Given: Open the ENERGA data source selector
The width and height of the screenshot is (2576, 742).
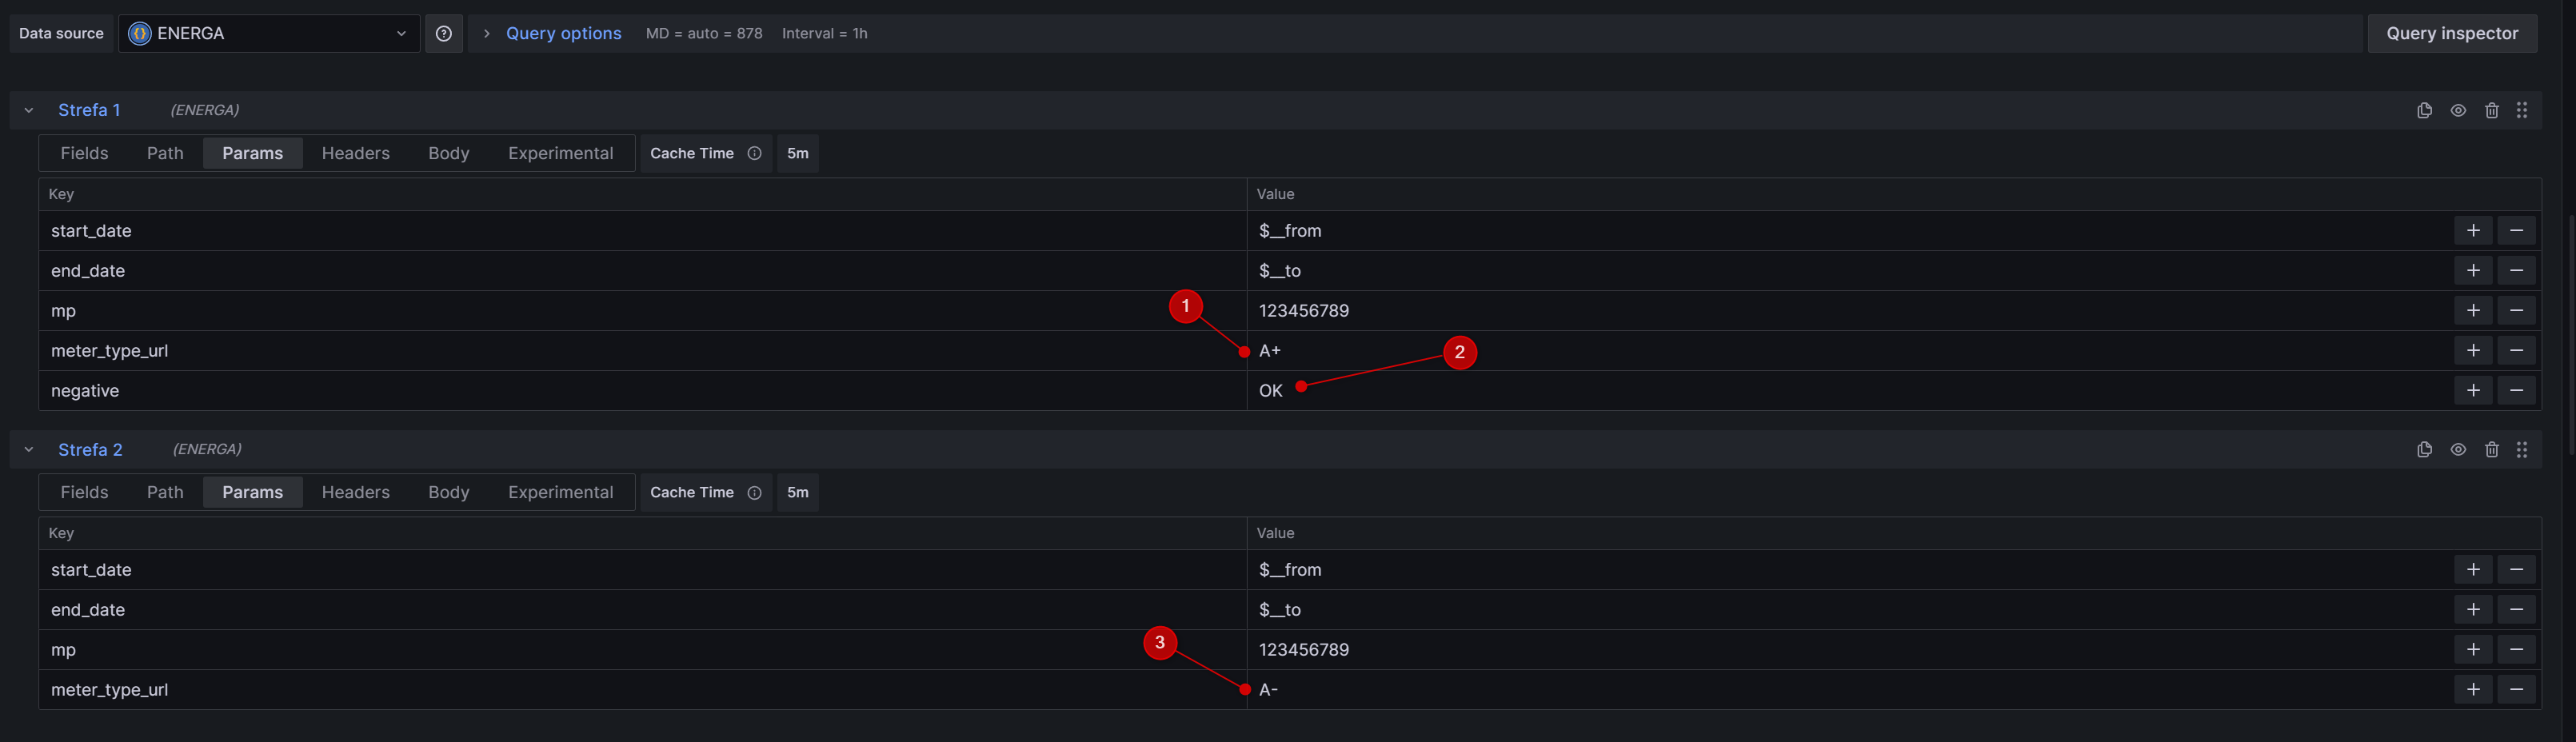Looking at the screenshot, I should (x=268, y=33).
